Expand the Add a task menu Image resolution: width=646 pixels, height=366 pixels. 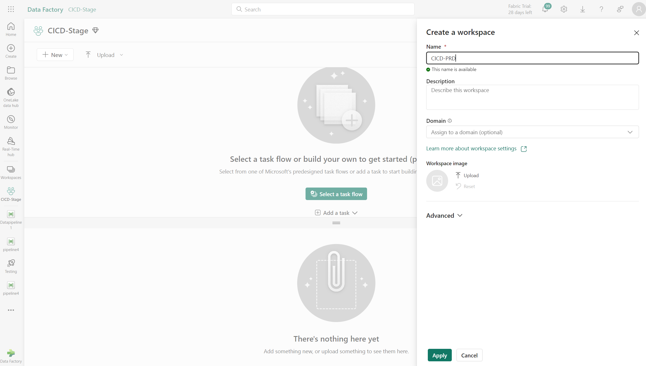[336, 213]
